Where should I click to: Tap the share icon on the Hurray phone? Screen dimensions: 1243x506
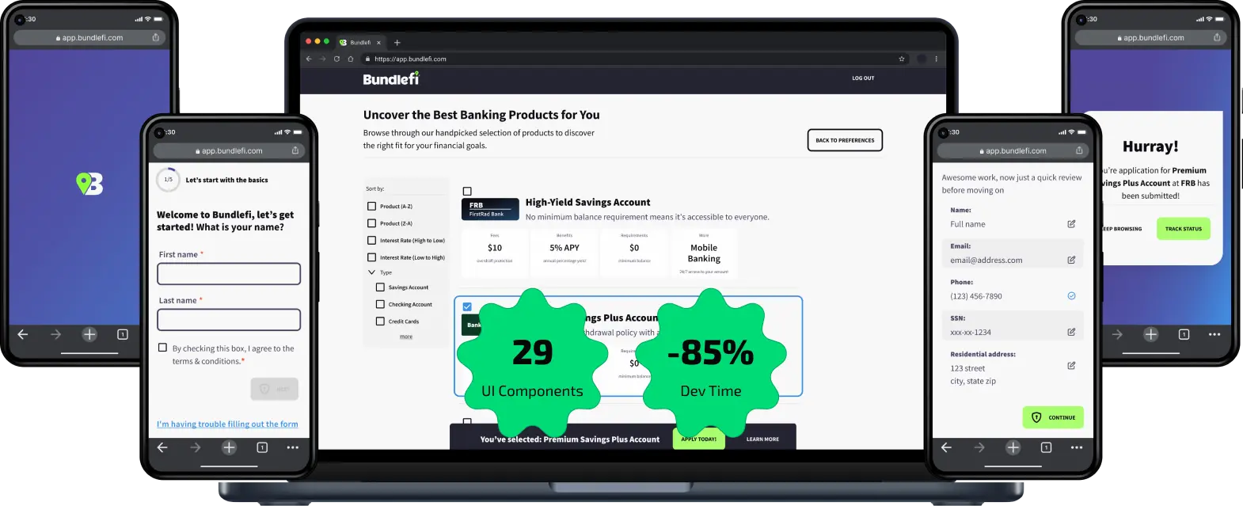tap(1217, 37)
